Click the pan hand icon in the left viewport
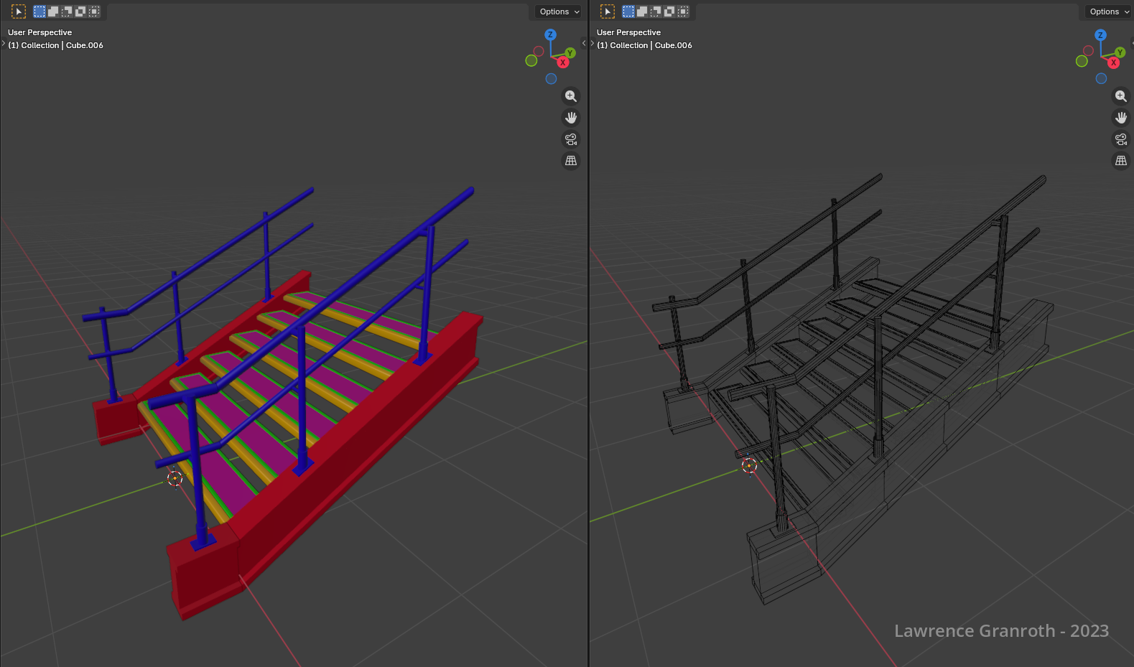This screenshot has height=667, width=1134. coord(570,118)
